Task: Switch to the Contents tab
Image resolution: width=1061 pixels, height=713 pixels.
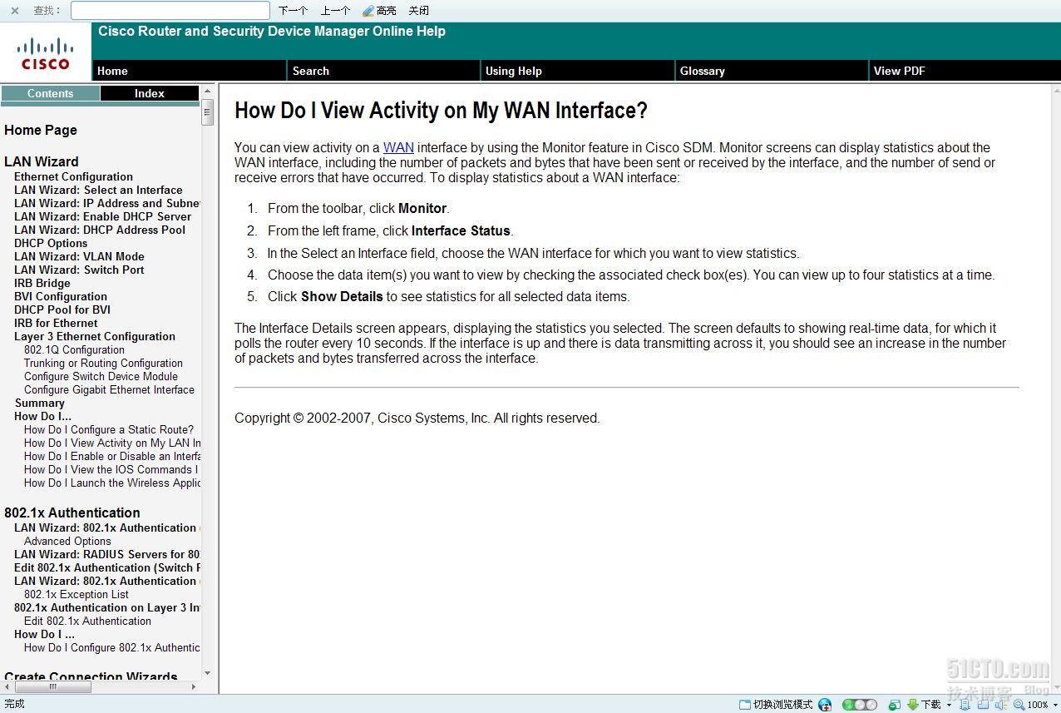Action: pos(50,93)
